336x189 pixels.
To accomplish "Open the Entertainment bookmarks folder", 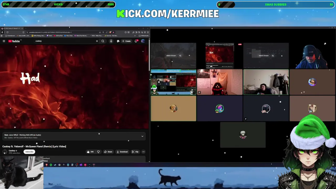I will pyautogui.click(x=10, y=36).
